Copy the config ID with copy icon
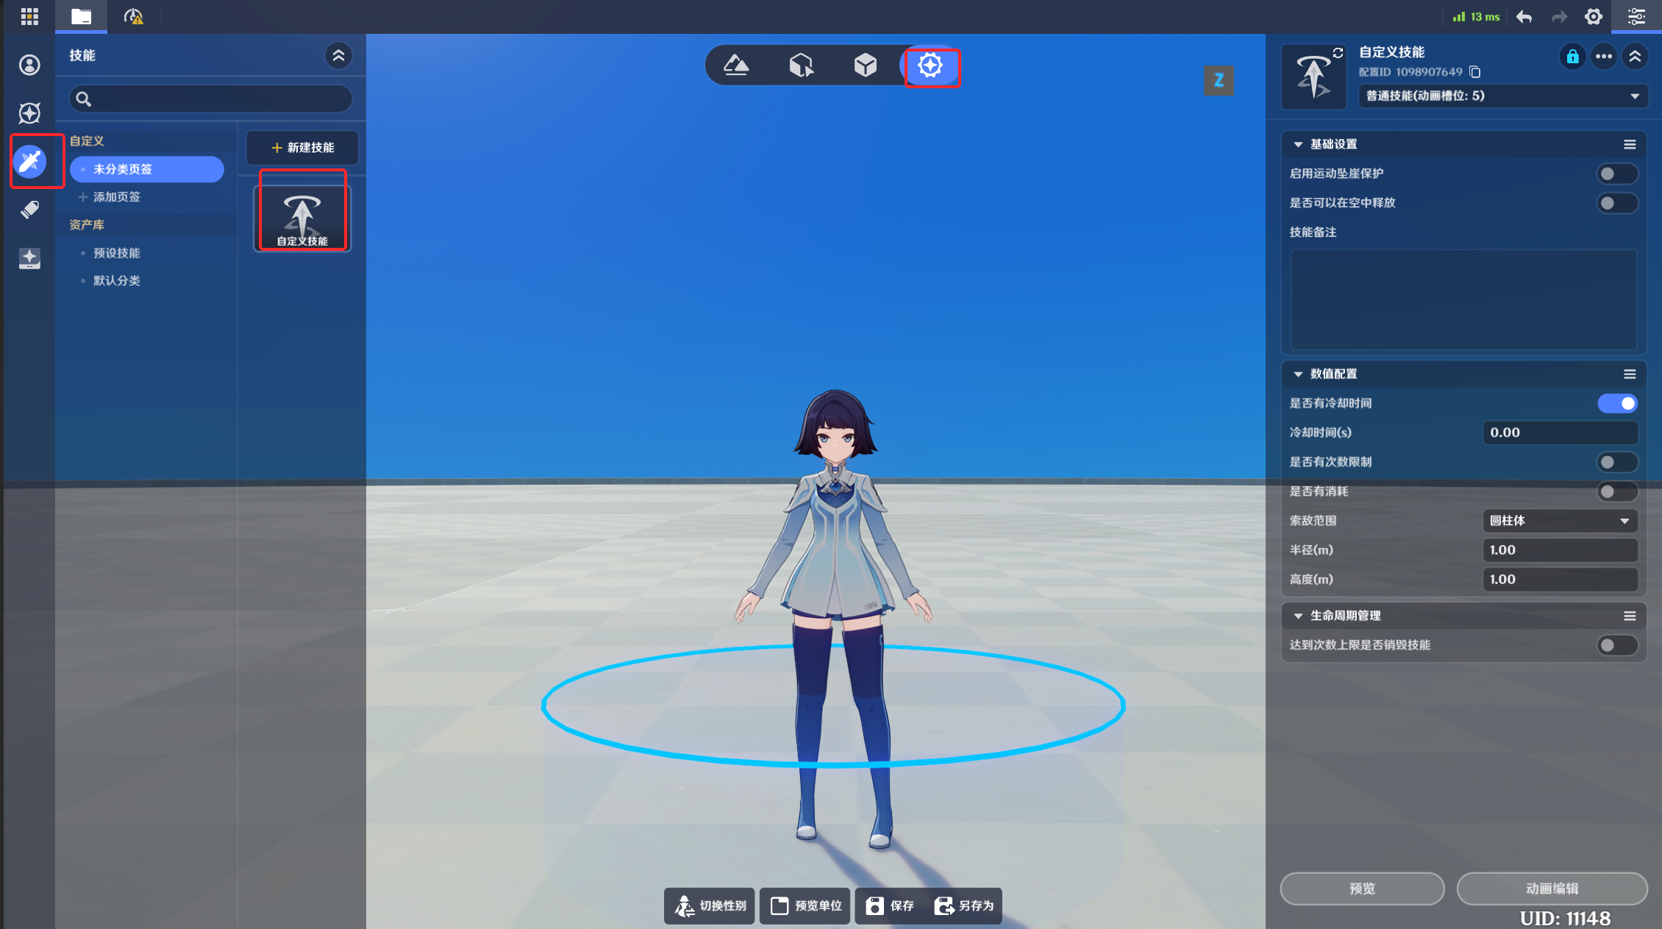Image resolution: width=1662 pixels, height=929 pixels. pos(1475,72)
